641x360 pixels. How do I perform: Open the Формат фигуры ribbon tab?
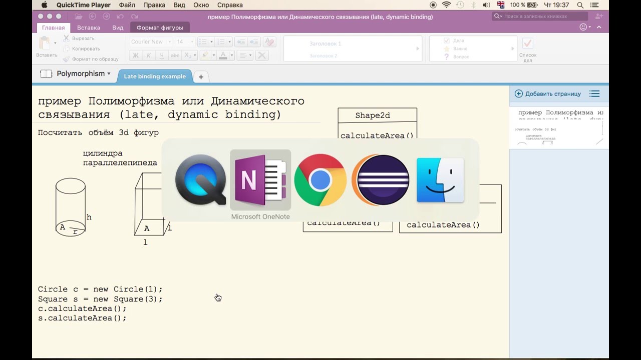160,28
